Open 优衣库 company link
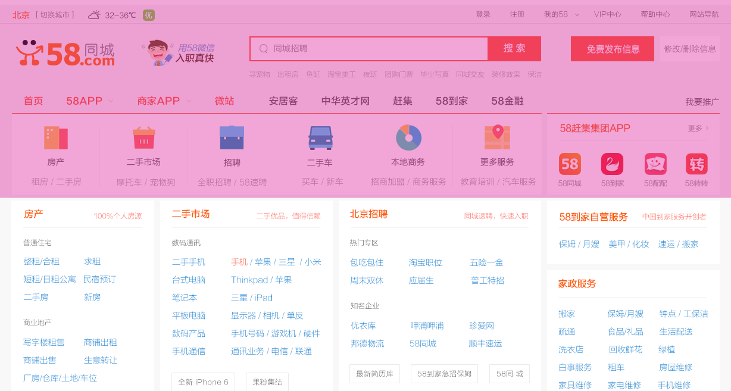Screen dimensions: 731x391 tap(363, 326)
